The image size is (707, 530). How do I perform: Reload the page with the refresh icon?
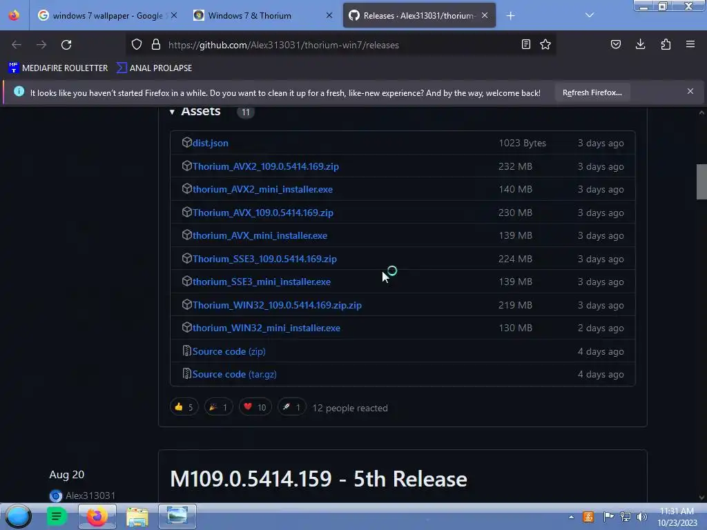point(66,45)
